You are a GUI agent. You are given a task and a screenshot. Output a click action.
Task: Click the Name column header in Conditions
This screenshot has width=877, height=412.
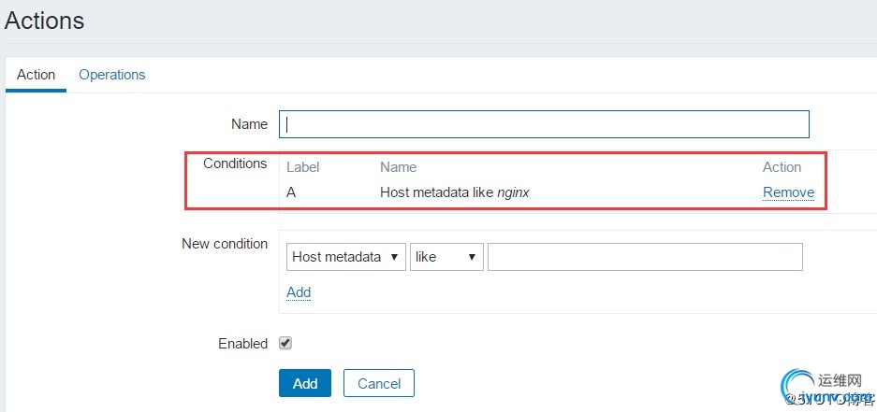tap(398, 167)
